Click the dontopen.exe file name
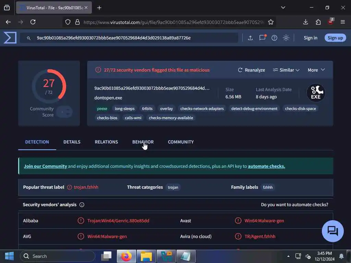The image size is (351, 263). point(108,98)
